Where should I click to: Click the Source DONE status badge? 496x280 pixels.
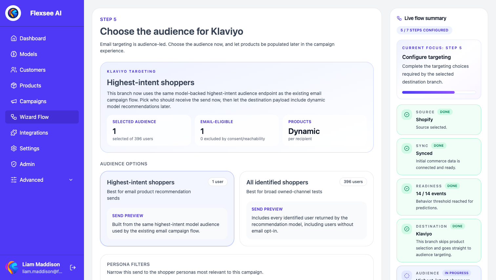pos(445,112)
